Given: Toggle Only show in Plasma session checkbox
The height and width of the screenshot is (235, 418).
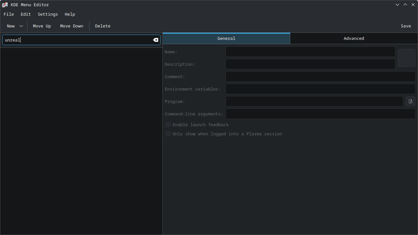Looking at the screenshot, I should pos(168,134).
